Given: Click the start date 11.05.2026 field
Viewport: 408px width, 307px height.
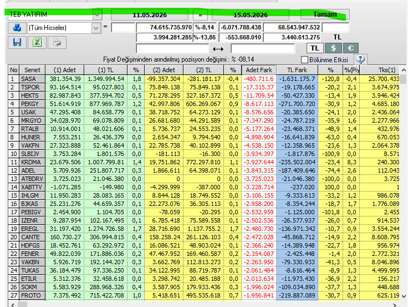Looking at the screenshot, I should pos(150,15).
